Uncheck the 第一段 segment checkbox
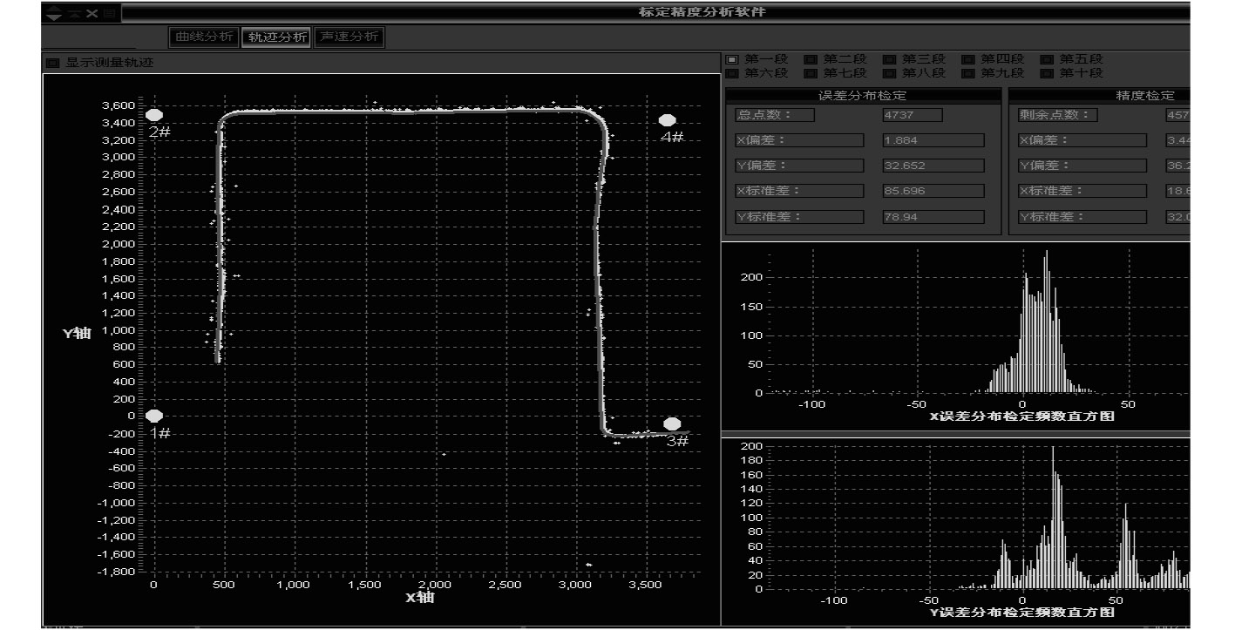The image size is (1235, 630). (732, 59)
